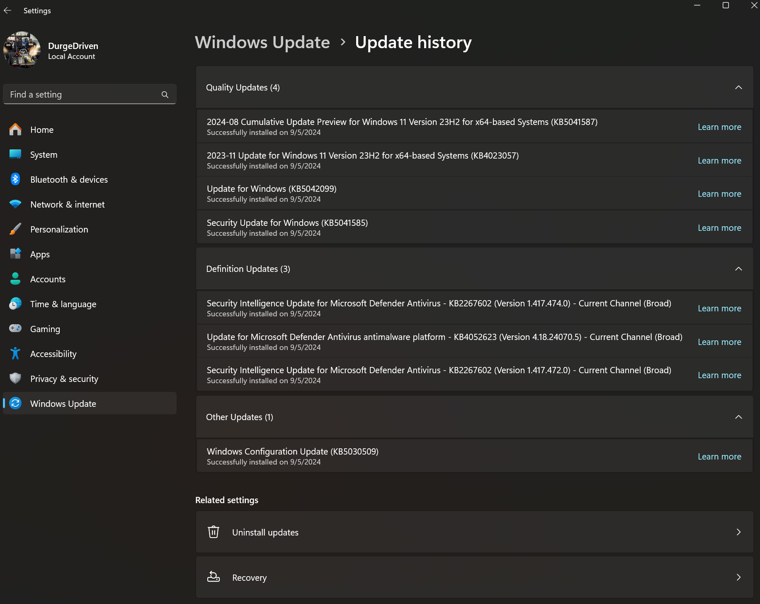Collapse the Other Updates section
This screenshot has height=604, width=760.
tap(738, 417)
